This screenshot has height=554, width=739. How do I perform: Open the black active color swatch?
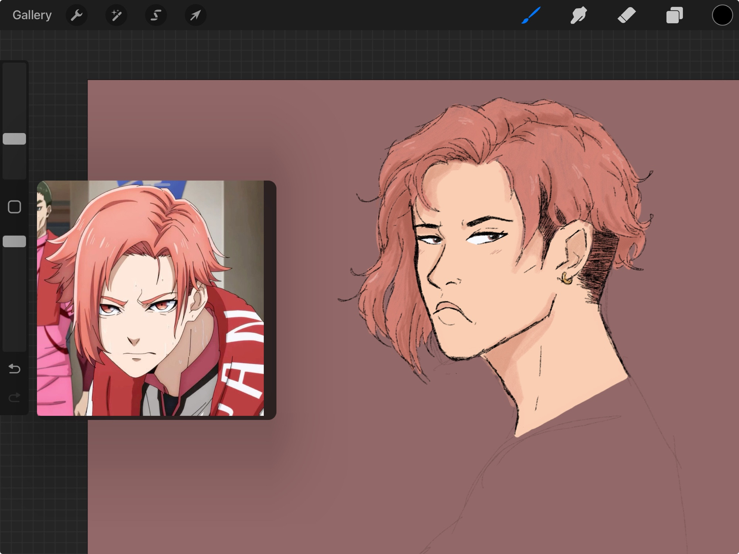(x=722, y=15)
